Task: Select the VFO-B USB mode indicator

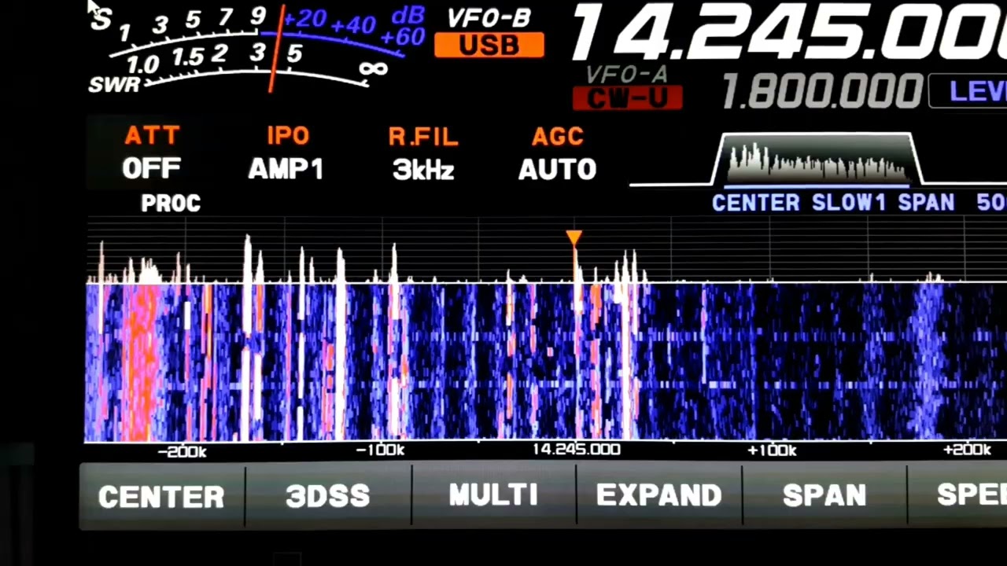Action: click(489, 46)
